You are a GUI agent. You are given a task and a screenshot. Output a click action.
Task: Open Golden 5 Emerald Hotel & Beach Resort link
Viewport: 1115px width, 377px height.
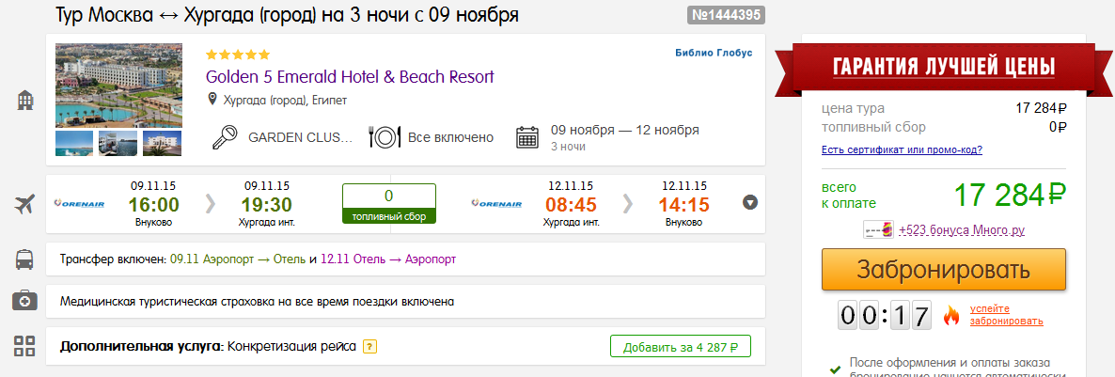[350, 76]
